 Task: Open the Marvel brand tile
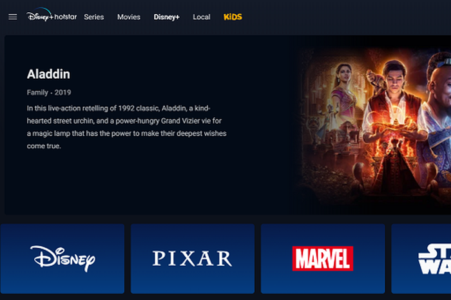[x=323, y=259]
